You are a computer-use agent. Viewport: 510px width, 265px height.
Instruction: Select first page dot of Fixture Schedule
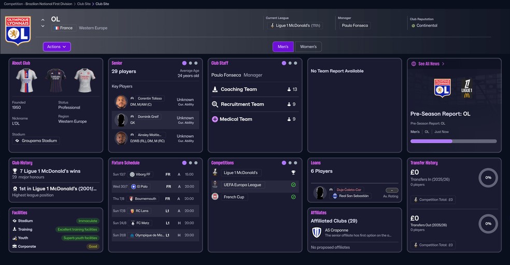coord(185,163)
